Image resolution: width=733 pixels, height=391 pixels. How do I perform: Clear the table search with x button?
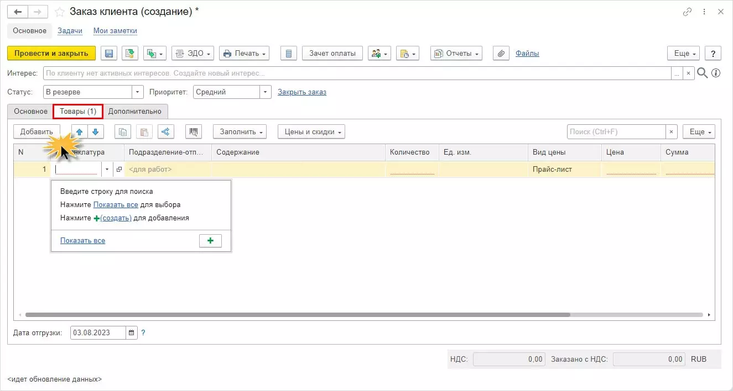671,132
